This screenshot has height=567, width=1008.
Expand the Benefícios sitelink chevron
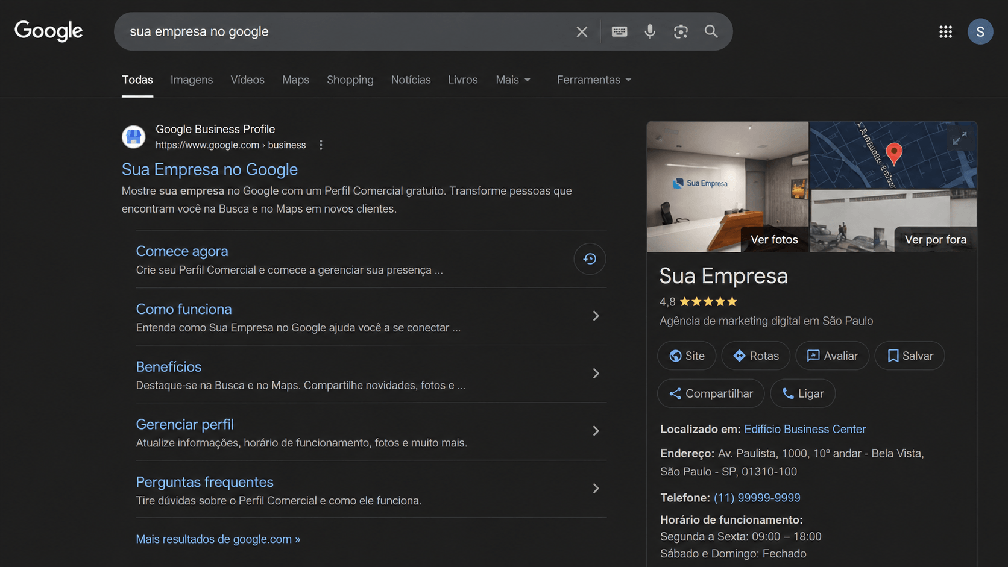(x=596, y=374)
